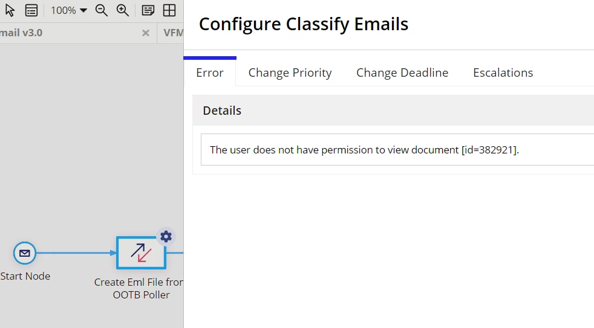Screen dimensions: 594x328
Task: Go to the Escalations tab
Action: (x=503, y=72)
